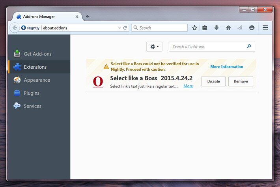Open a new tab with plus button
The width and height of the screenshot is (280, 187).
pyautogui.click(x=88, y=16)
